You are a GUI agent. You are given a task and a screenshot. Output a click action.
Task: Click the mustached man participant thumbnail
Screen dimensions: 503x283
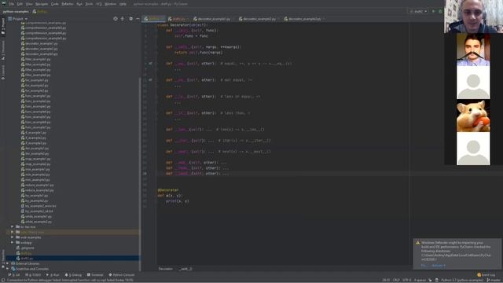(473, 50)
